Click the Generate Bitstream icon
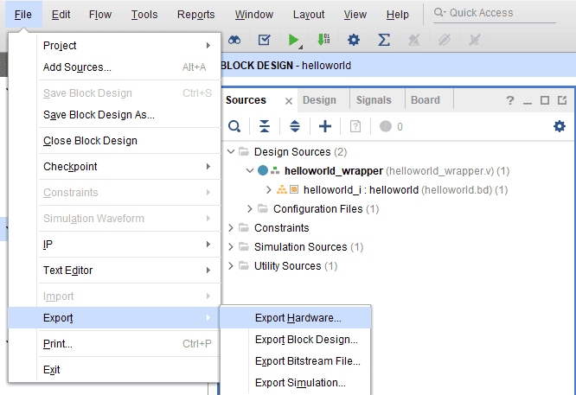The image size is (576, 395). tap(323, 40)
